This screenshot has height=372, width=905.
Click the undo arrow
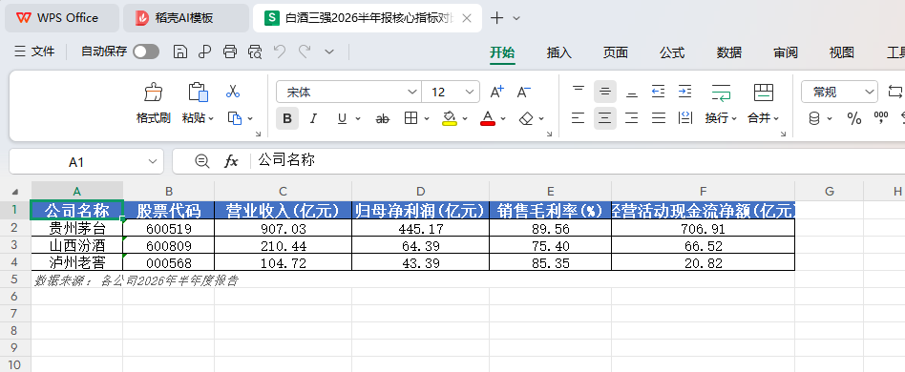(x=280, y=52)
